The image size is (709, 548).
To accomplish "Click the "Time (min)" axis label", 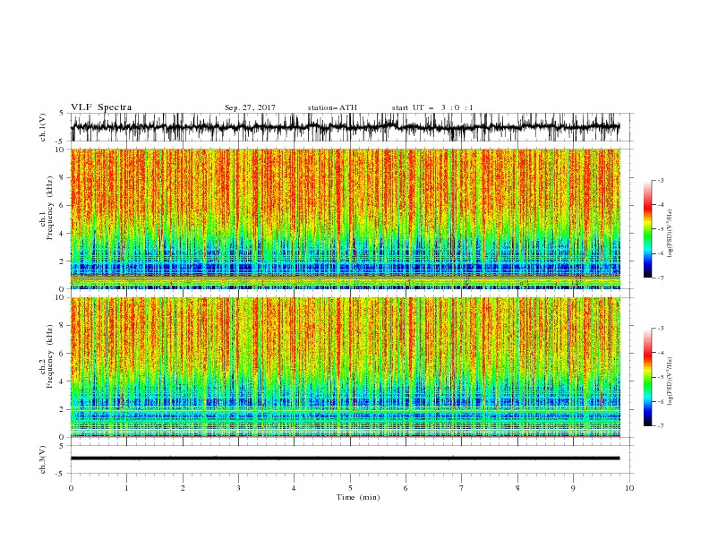I will (358, 497).
